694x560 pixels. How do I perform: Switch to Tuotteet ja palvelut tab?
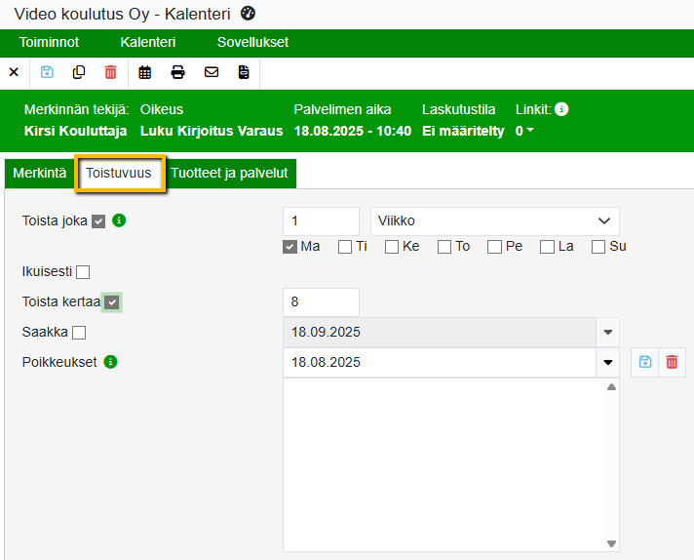click(229, 174)
